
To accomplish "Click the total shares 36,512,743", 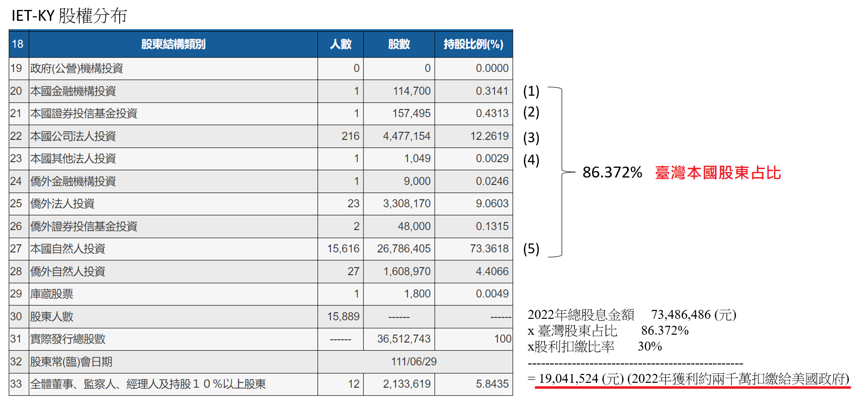I will 404,339.
